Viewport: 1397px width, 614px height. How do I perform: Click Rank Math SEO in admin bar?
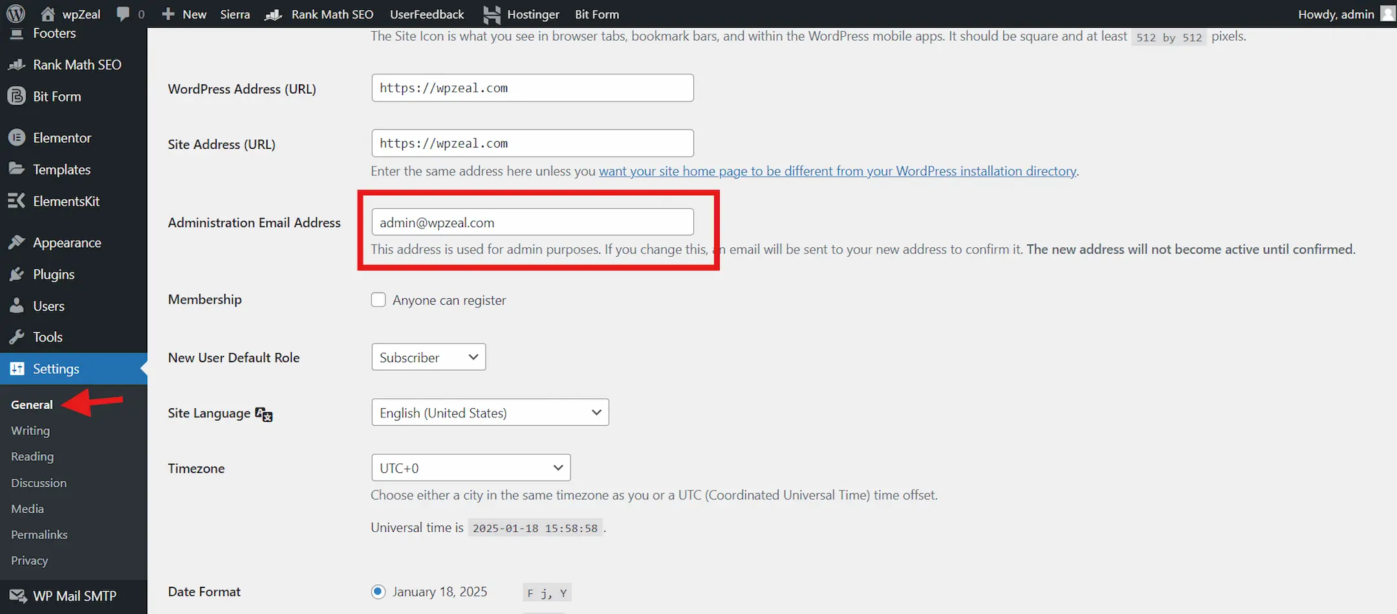[x=332, y=14]
